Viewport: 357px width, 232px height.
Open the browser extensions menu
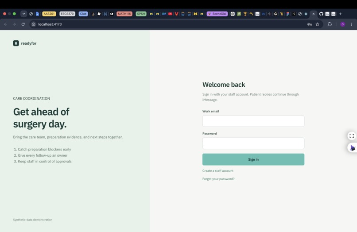[330, 24]
